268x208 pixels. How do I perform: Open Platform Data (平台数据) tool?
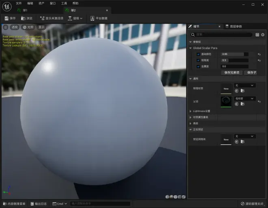coord(99,18)
